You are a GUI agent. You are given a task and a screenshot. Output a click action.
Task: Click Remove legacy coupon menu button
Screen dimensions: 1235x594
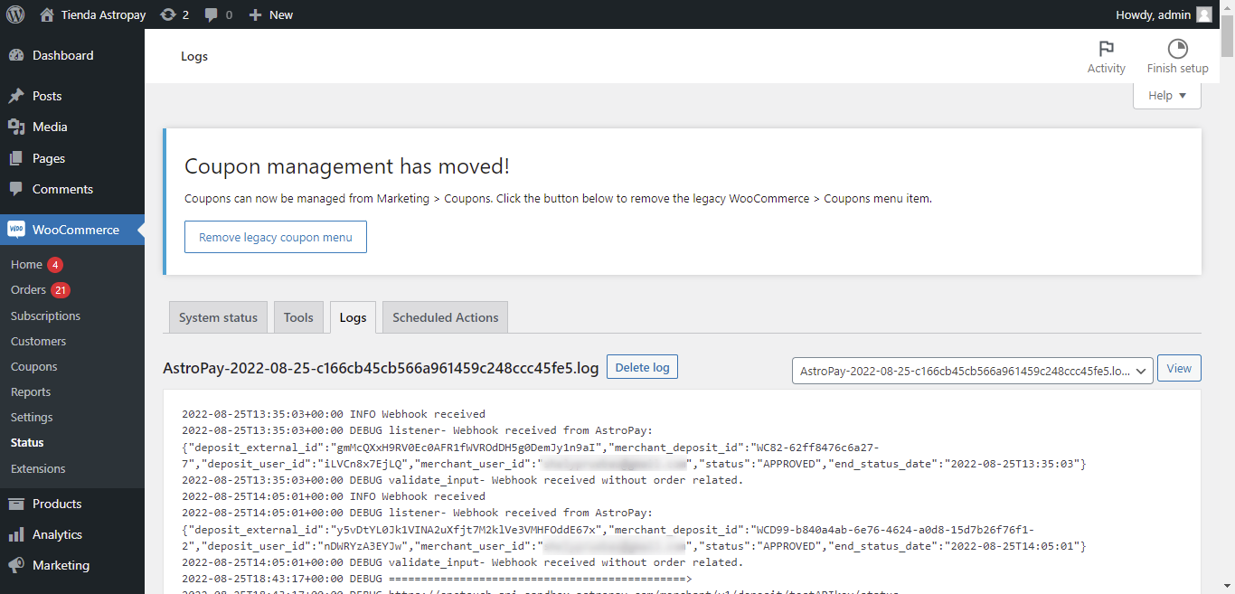pyautogui.click(x=276, y=237)
